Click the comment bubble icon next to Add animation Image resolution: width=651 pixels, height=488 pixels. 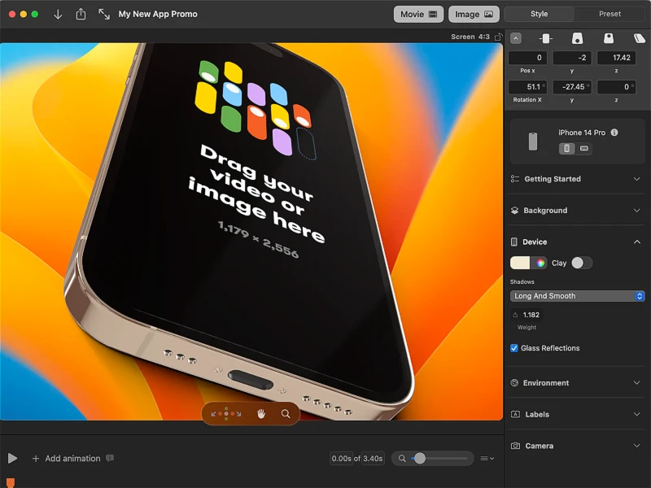point(110,458)
